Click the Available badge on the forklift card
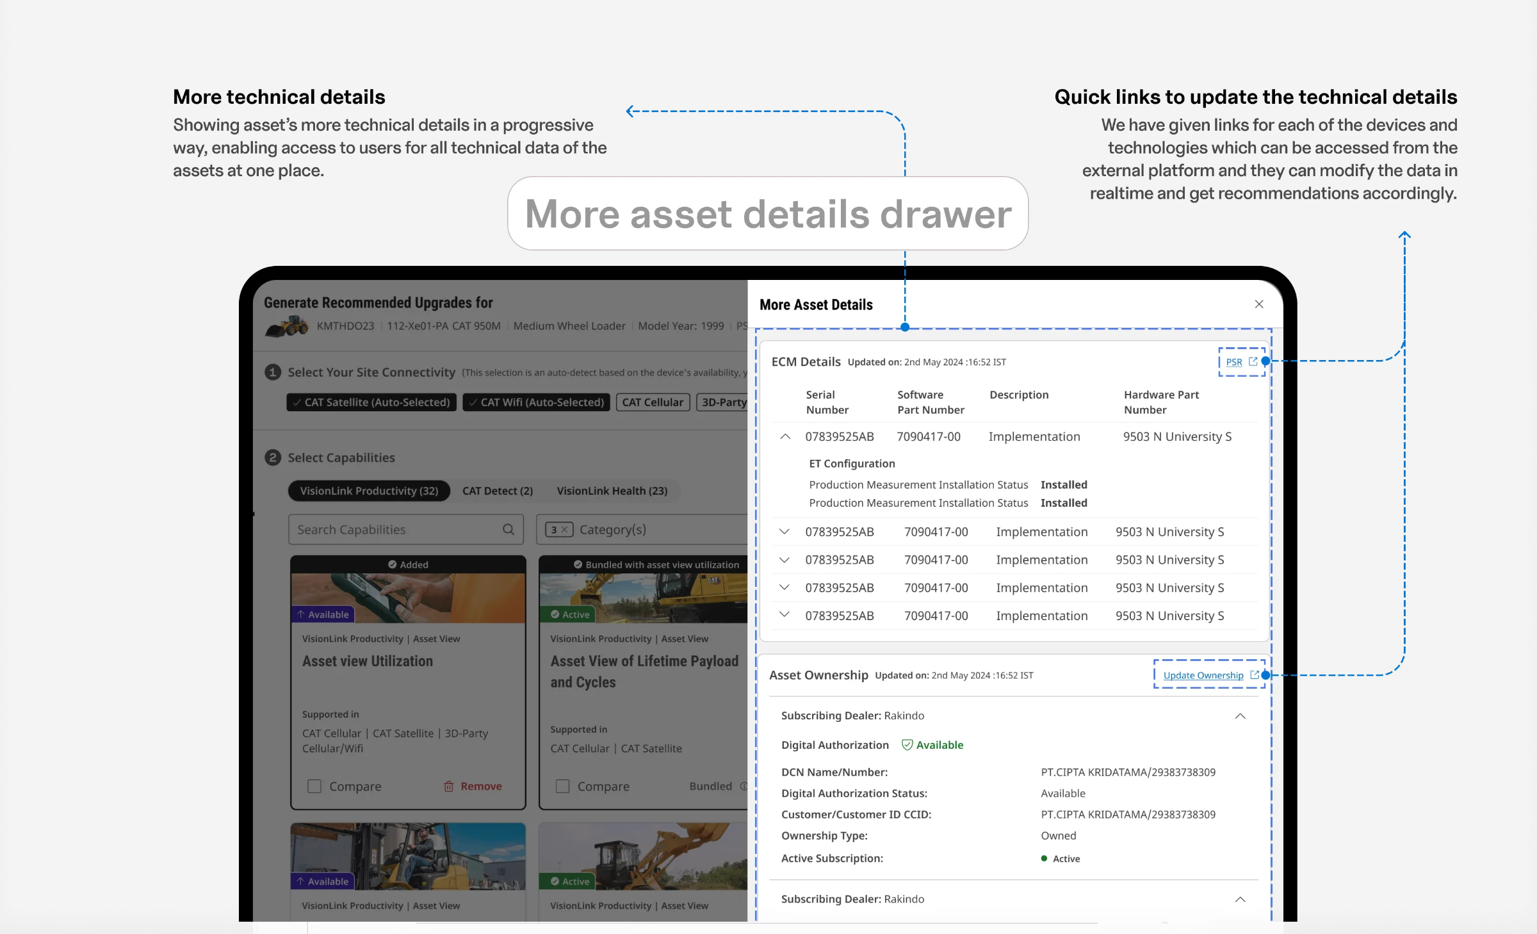The height and width of the screenshot is (934, 1537). pyautogui.click(x=323, y=881)
